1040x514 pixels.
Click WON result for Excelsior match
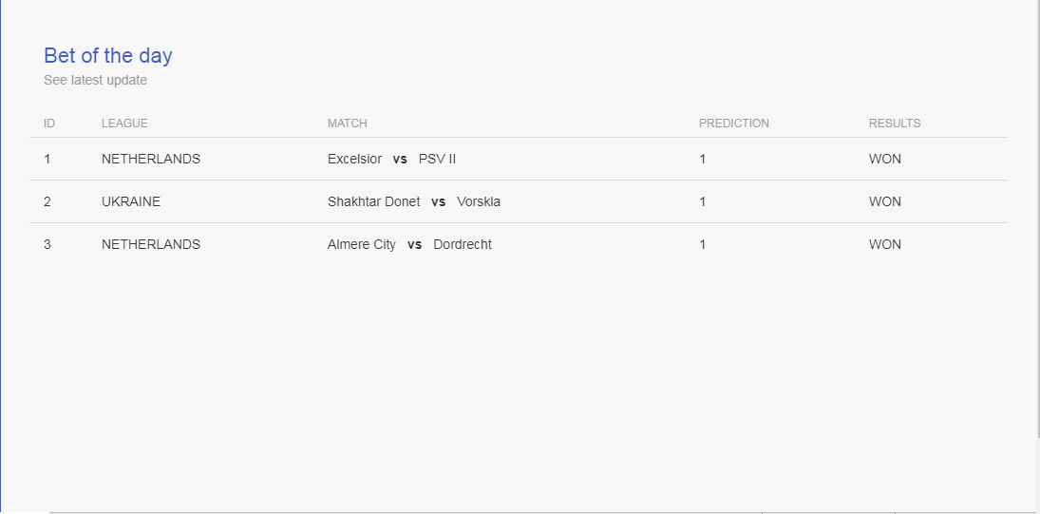click(885, 160)
